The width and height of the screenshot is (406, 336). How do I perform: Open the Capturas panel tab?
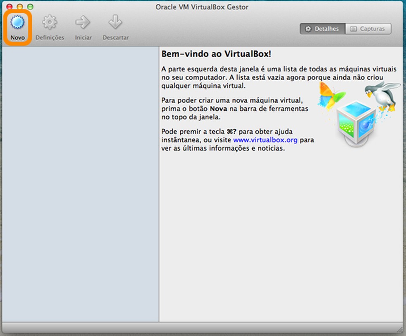click(368, 28)
